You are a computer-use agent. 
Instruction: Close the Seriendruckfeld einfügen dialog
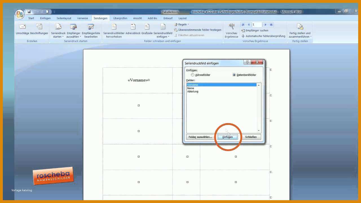point(257,62)
